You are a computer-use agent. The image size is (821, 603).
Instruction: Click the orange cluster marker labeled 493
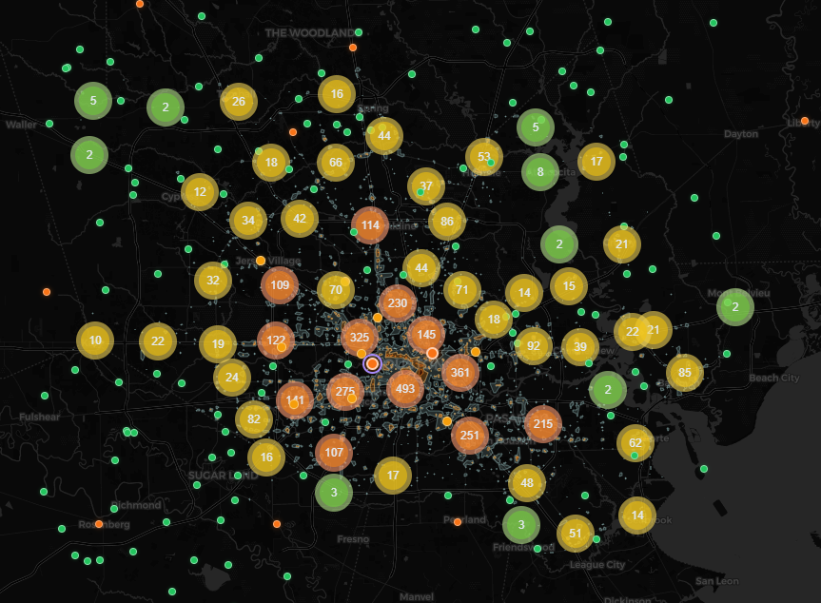(405, 388)
